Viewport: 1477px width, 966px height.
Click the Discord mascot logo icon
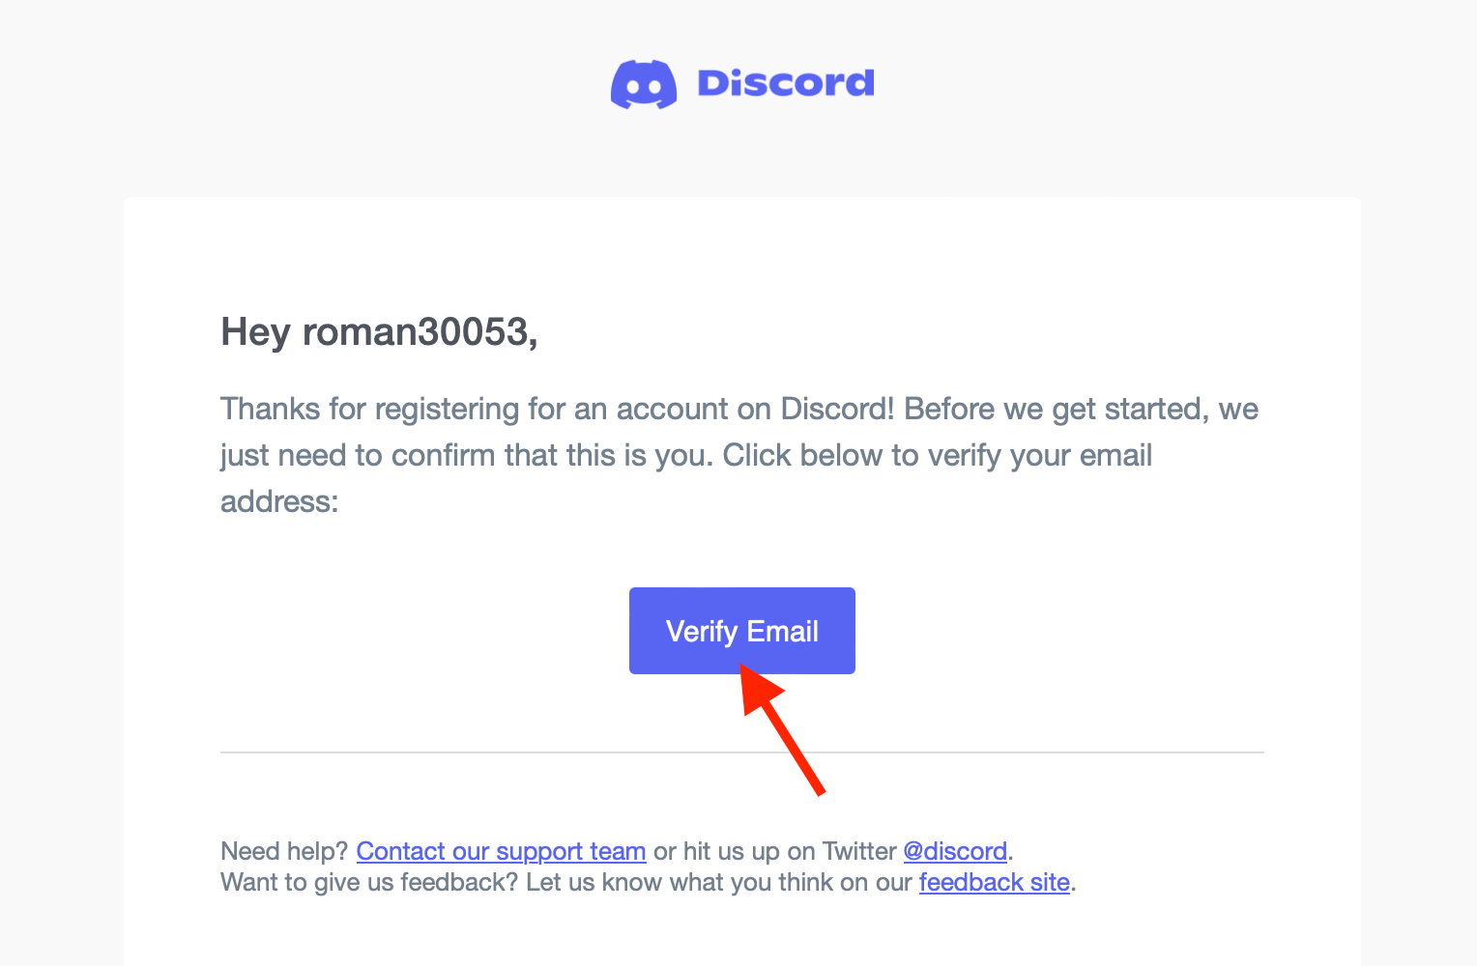click(643, 84)
